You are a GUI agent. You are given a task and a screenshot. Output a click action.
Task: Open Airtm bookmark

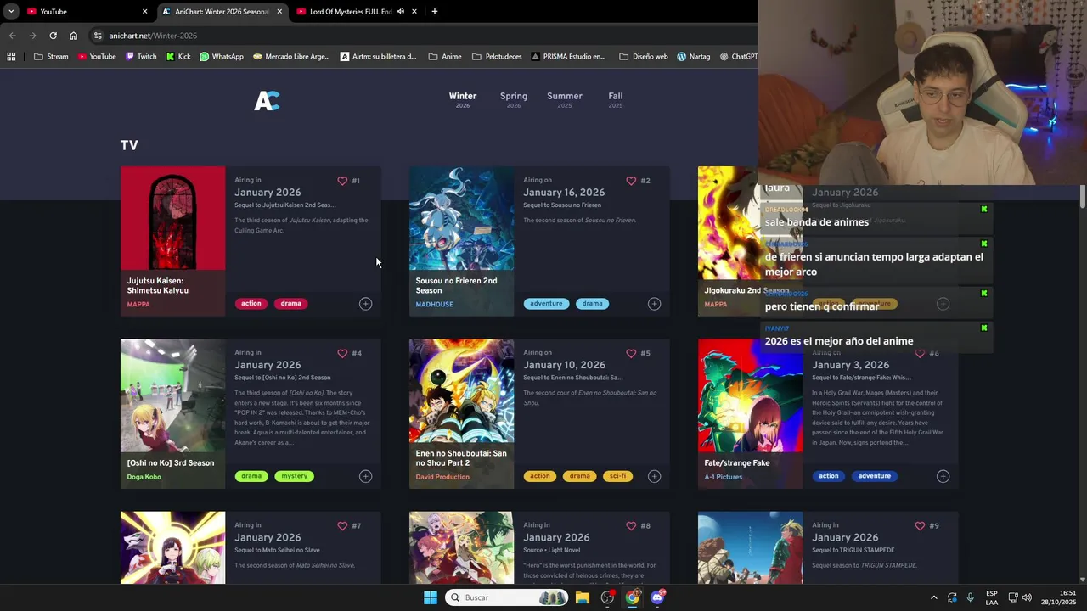click(x=378, y=57)
